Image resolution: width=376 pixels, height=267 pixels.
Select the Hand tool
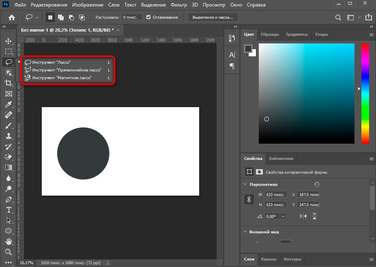click(8, 241)
